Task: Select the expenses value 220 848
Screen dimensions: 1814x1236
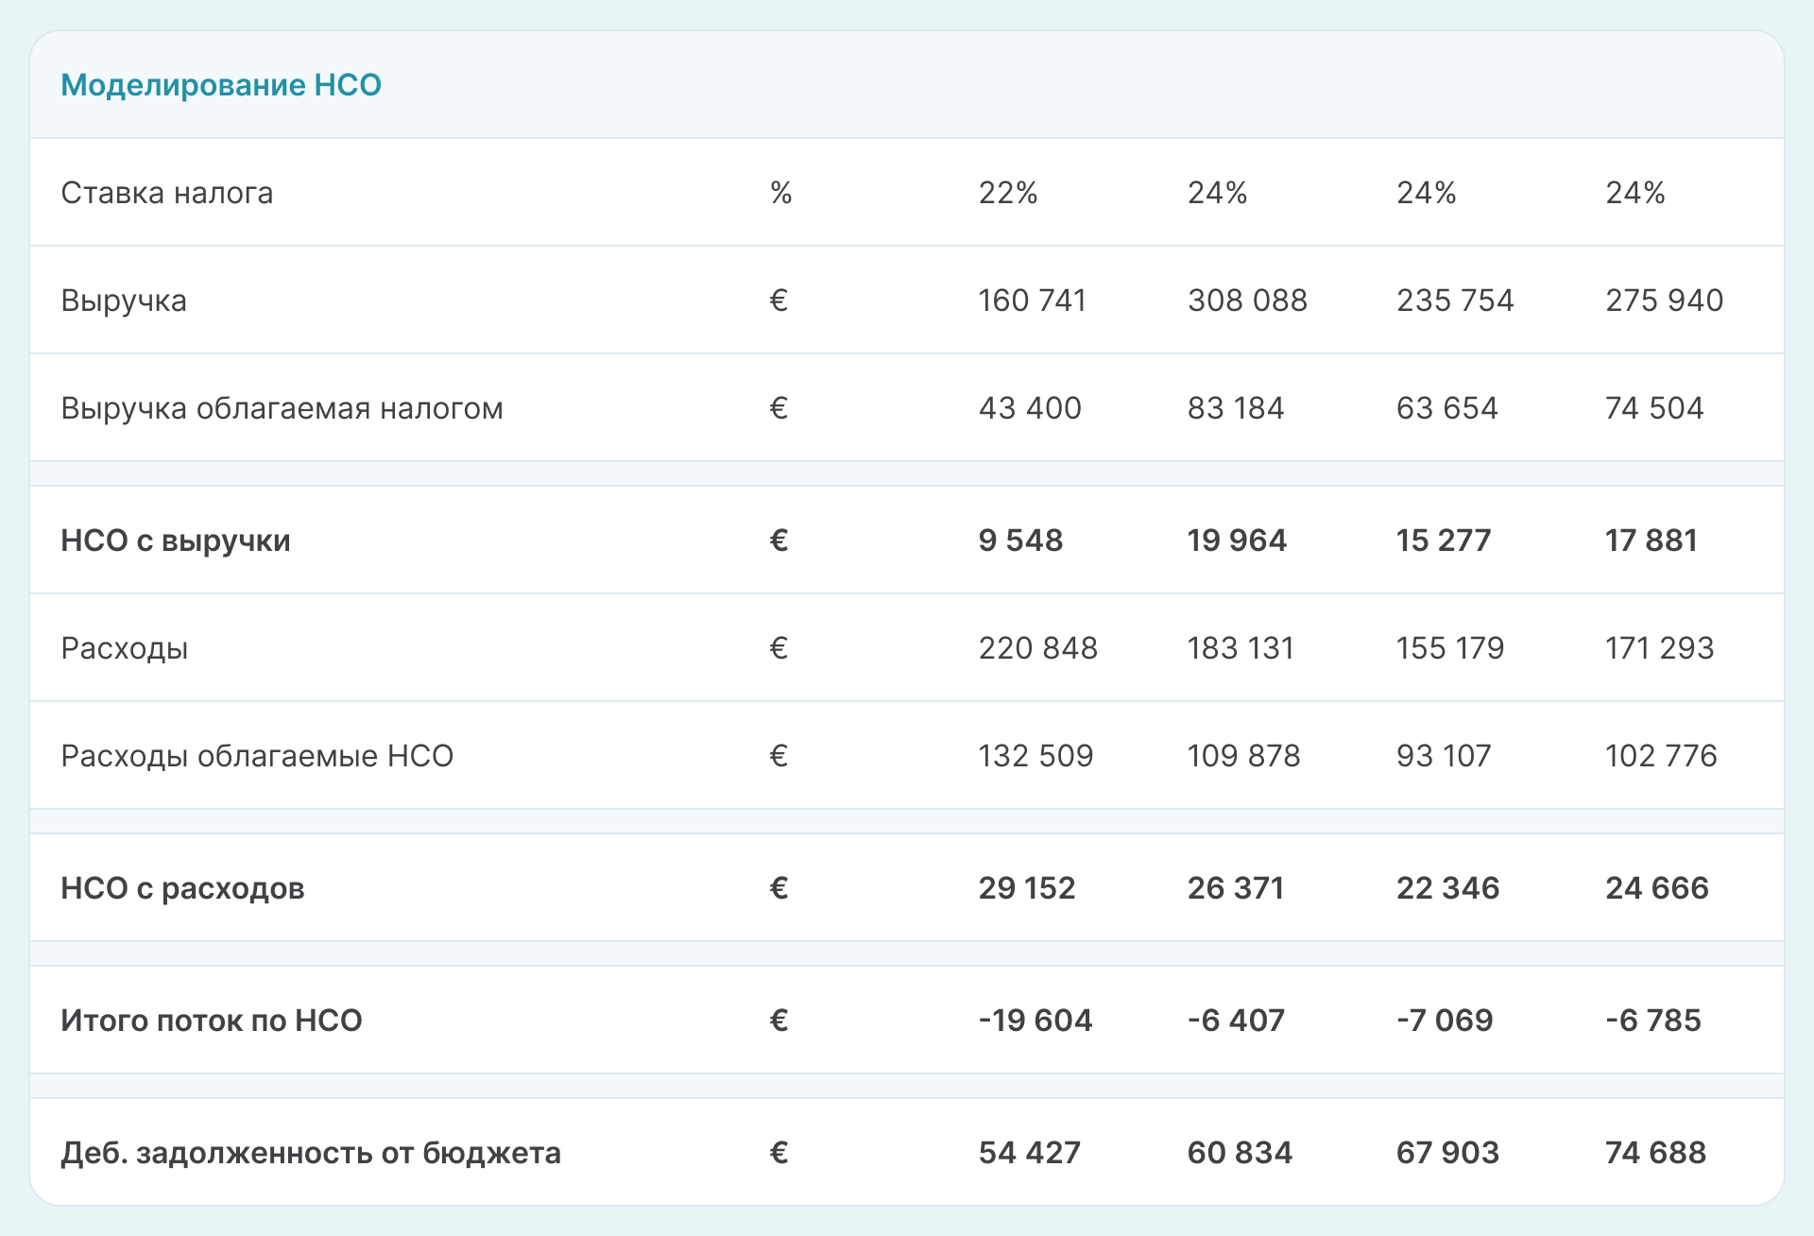Action: 1037,648
